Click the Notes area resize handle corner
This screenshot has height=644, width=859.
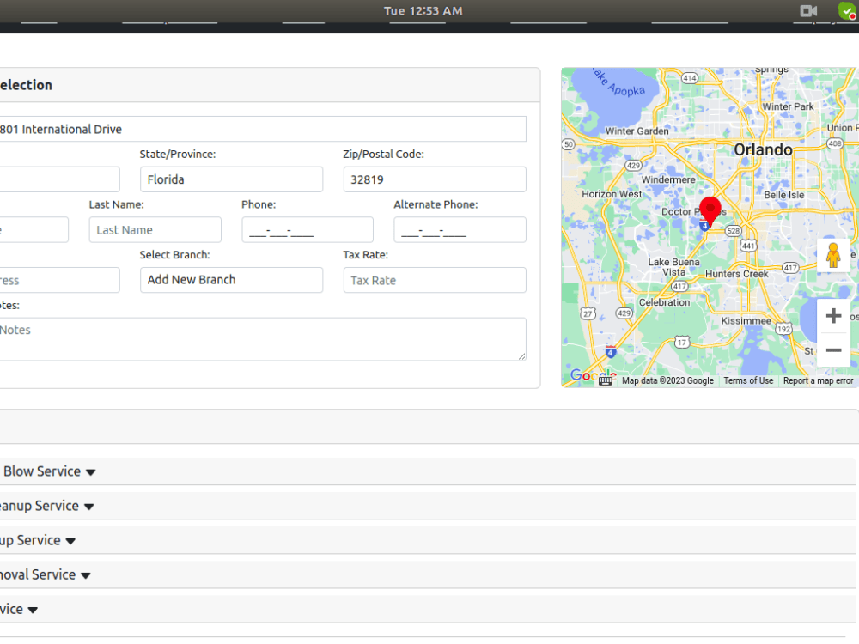coord(521,356)
